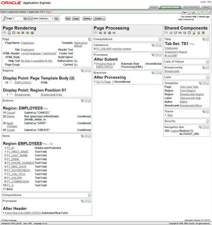Click the create icon in the Lists section
212x225 pixels.
(x=207, y=77)
